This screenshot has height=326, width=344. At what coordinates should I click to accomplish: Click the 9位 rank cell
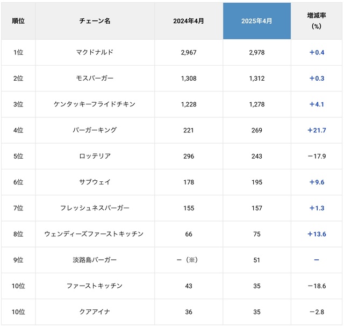click(18, 260)
